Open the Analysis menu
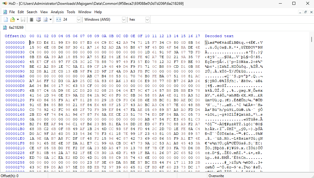This screenshot has width=314, height=178. 57,12
